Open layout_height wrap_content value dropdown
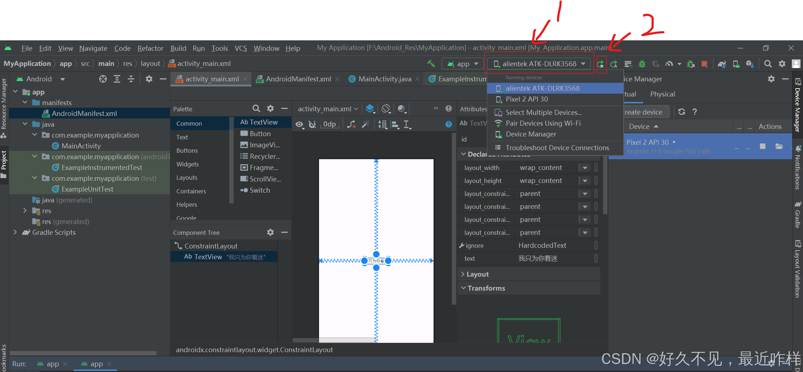The image size is (803, 372). 585,181
